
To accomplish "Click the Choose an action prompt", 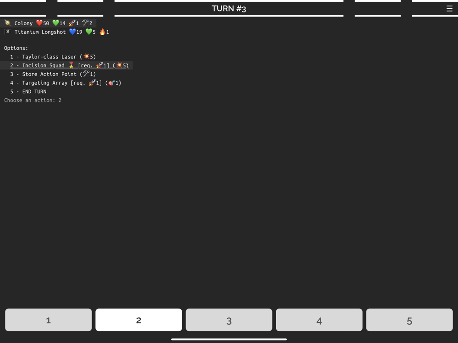I will tap(33, 100).
